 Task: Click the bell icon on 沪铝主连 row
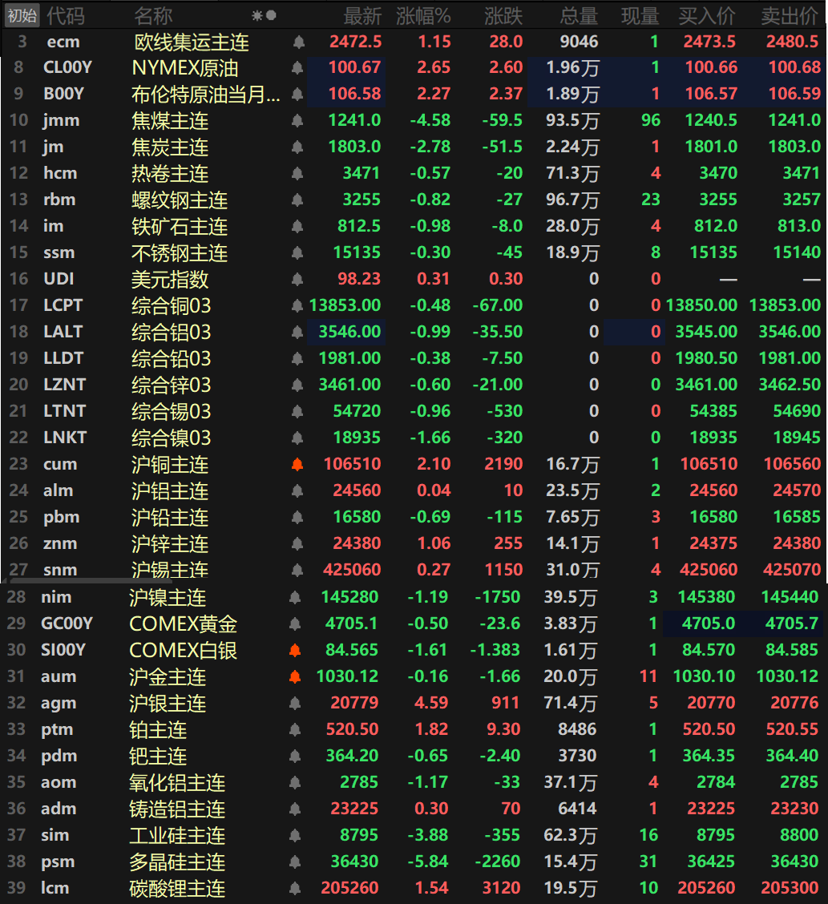[297, 491]
